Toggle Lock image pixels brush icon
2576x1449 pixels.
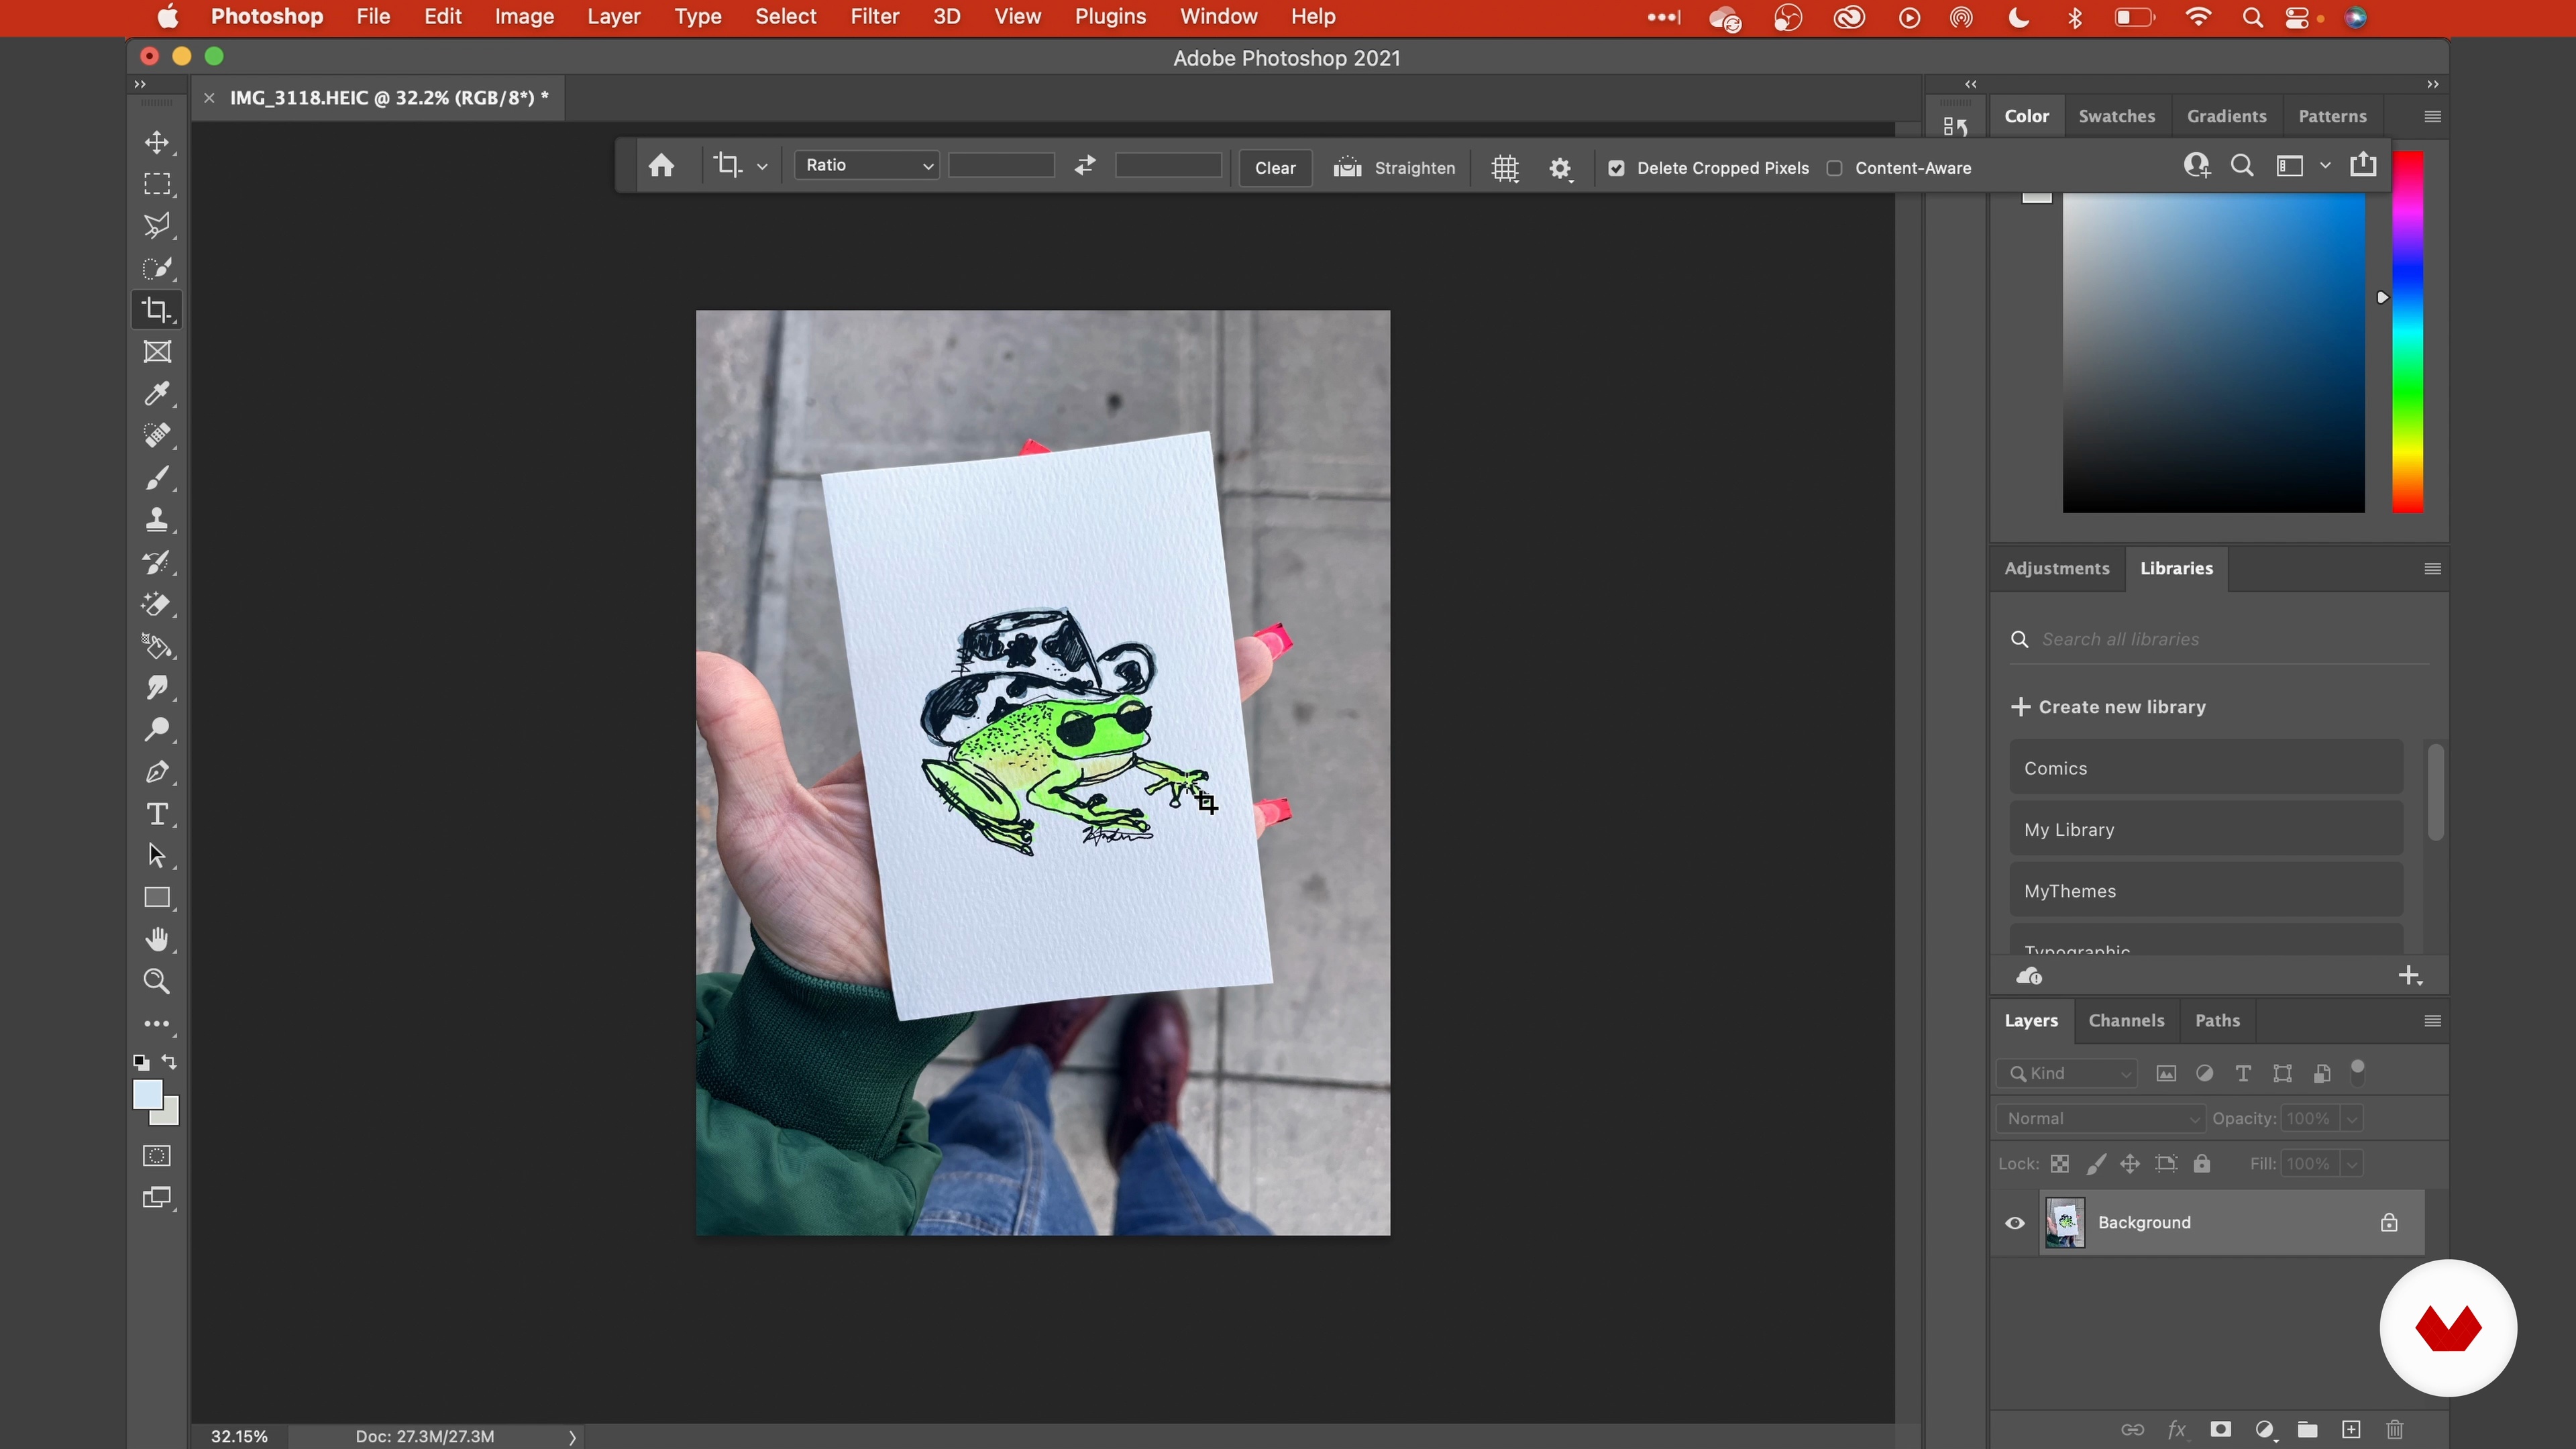point(2096,1164)
